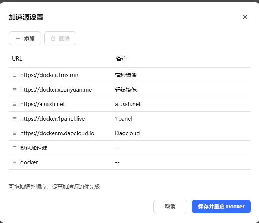Image resolution: width=259 pixels, height=223 pixels.
Task: Close the 加速源设置 dialog
Action: coord(245,17)
